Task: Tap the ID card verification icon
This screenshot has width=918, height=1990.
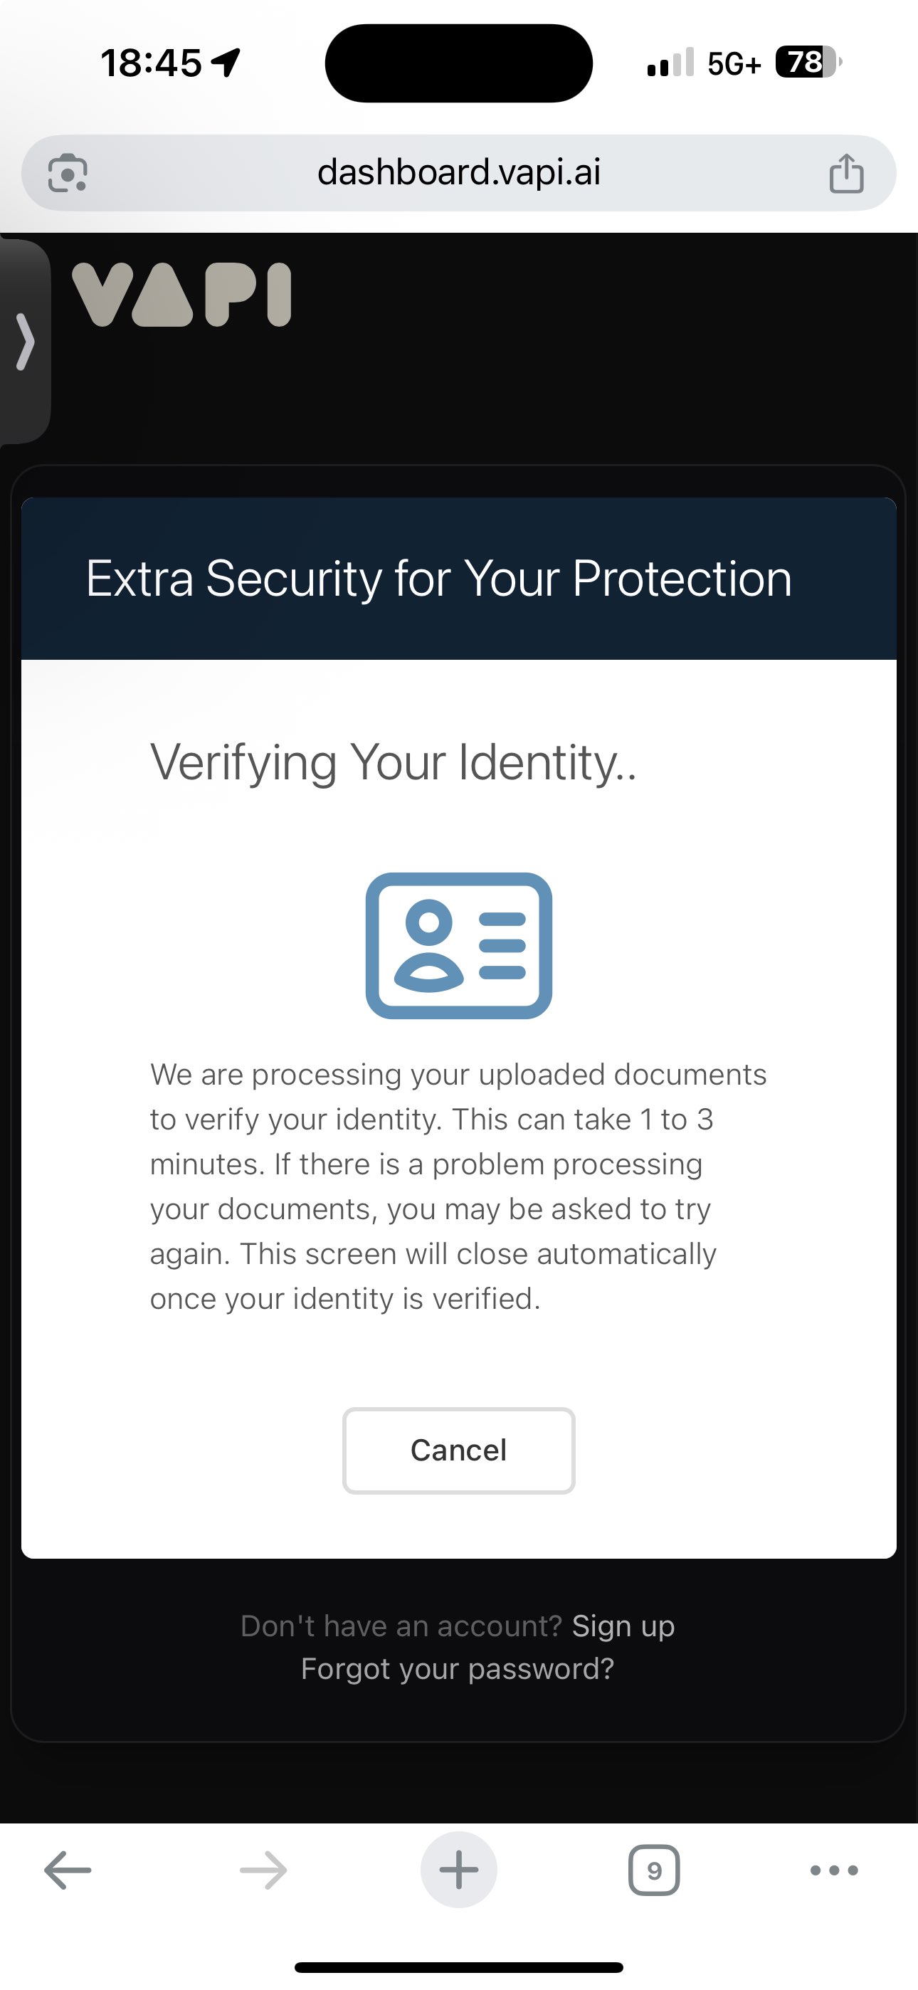Action: point(459,946)
